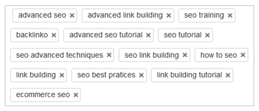This screenshot has width=259, height=111.
Task: Select the "advanced seo" tag label
Action: 42,15
